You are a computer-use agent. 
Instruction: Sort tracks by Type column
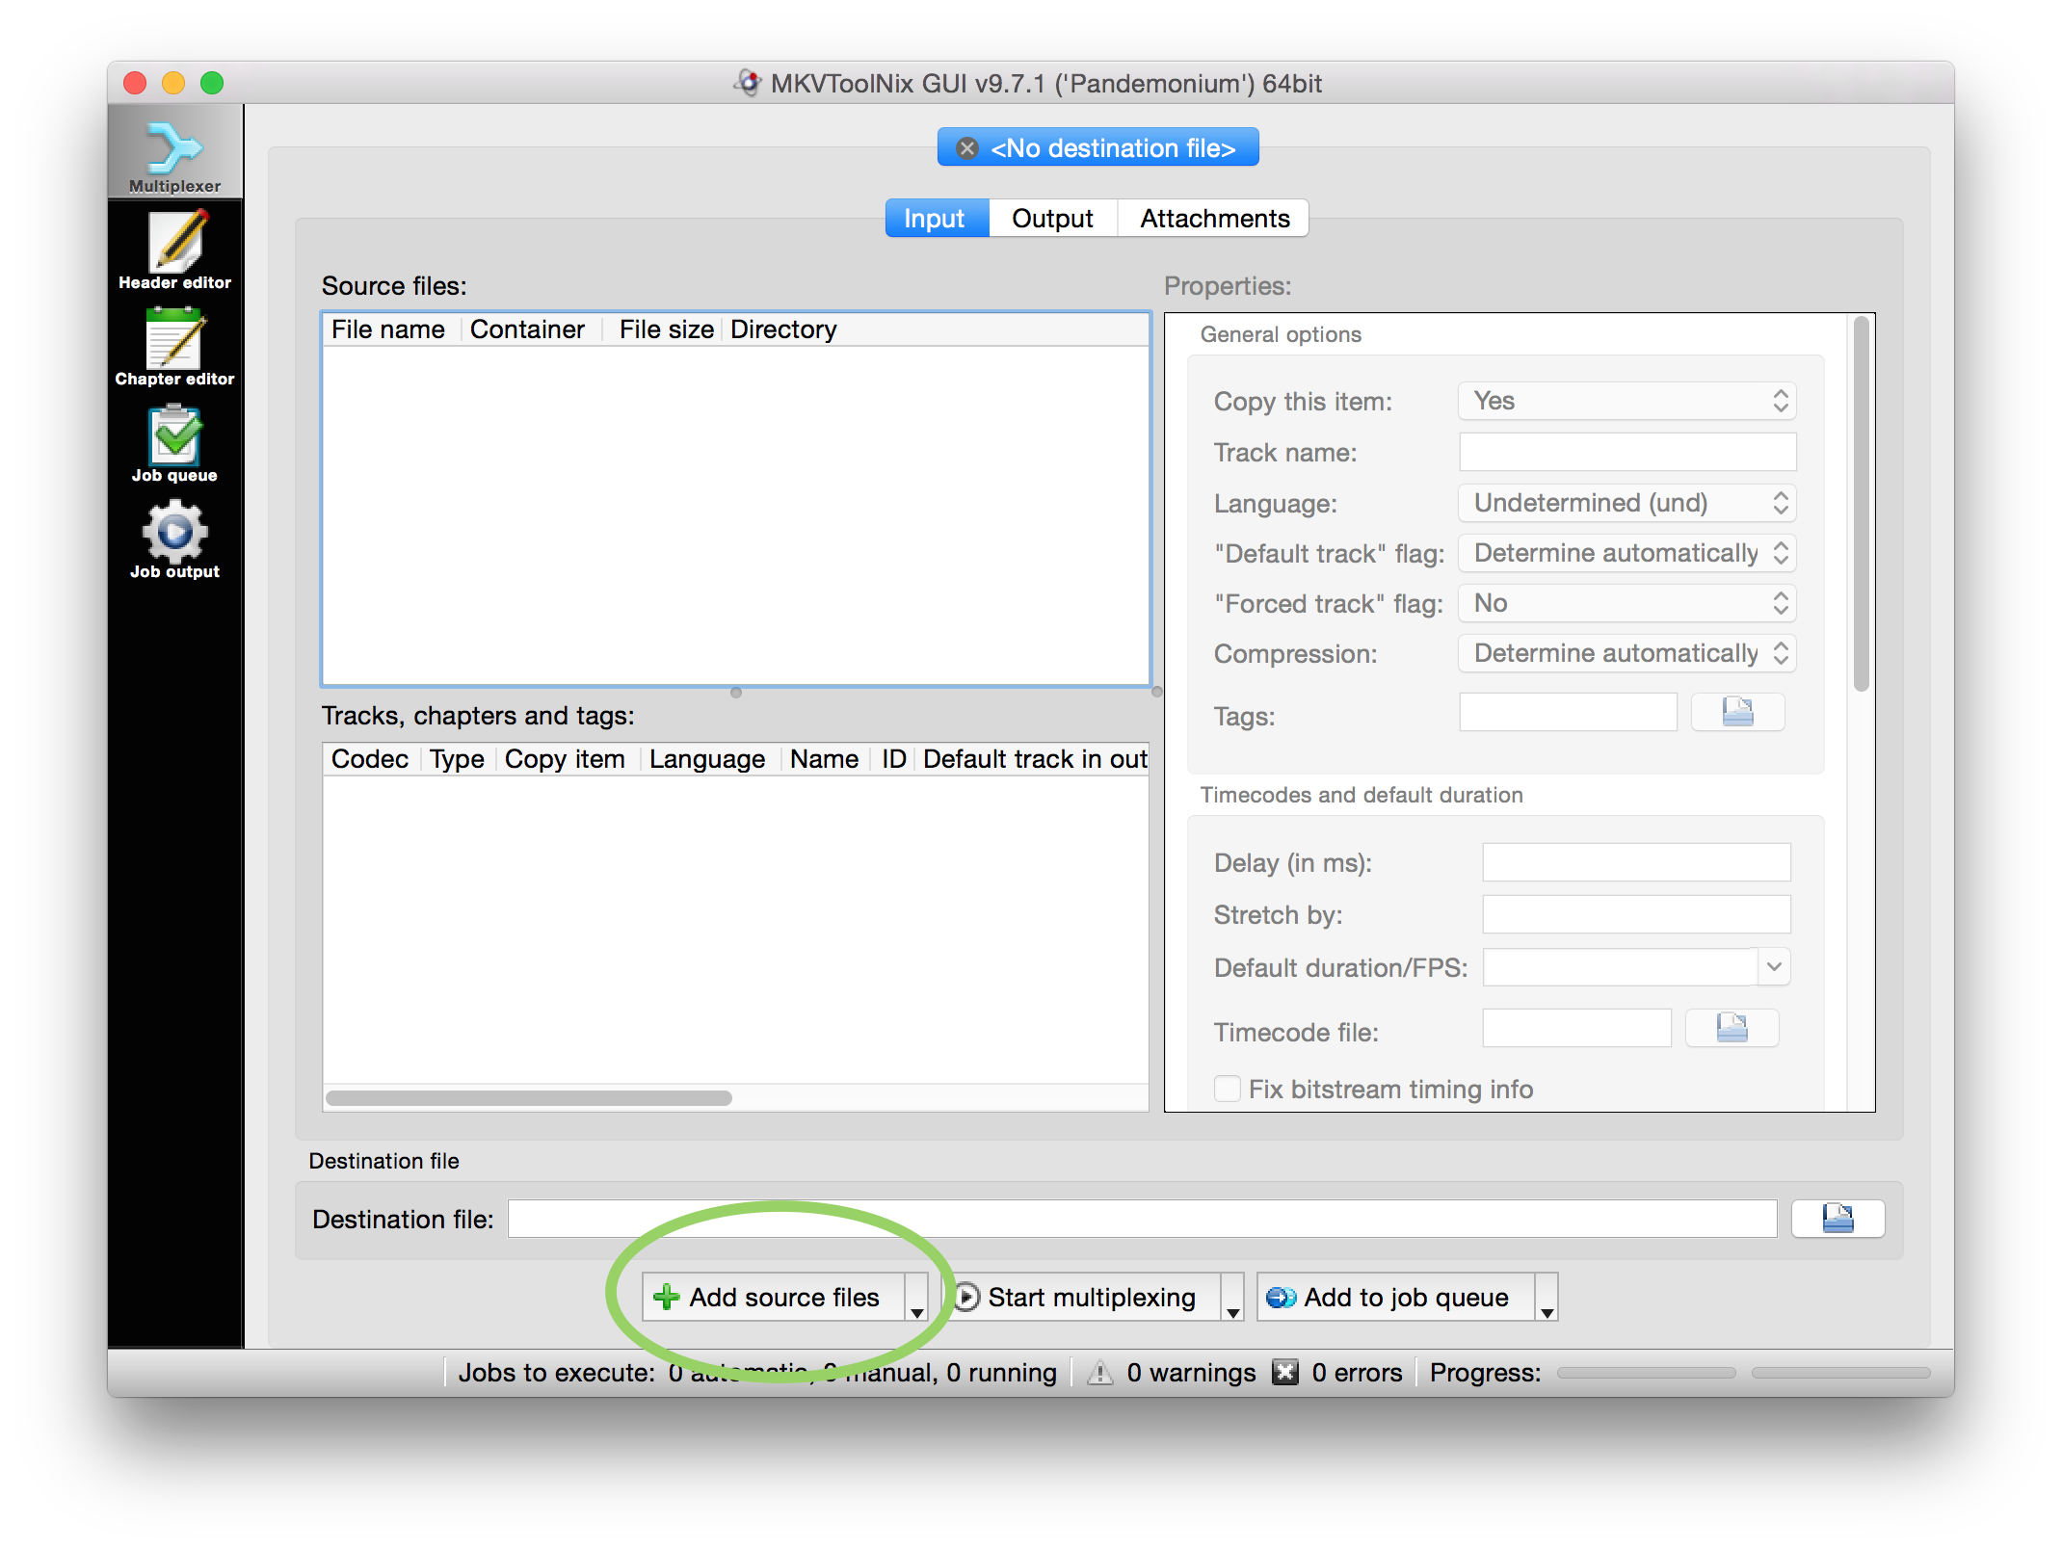click(x=457, y=759)
